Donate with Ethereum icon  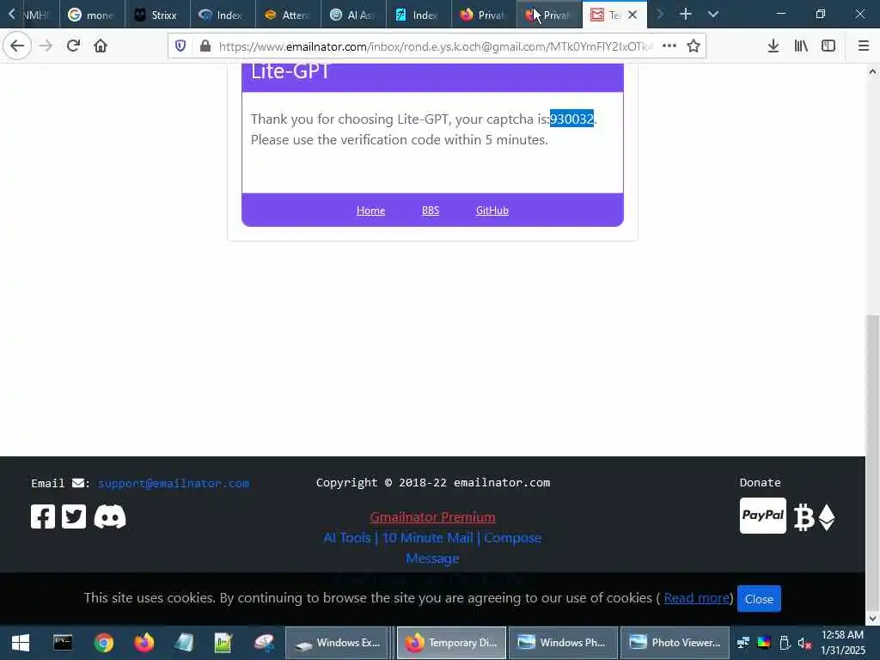click(827, 517)
